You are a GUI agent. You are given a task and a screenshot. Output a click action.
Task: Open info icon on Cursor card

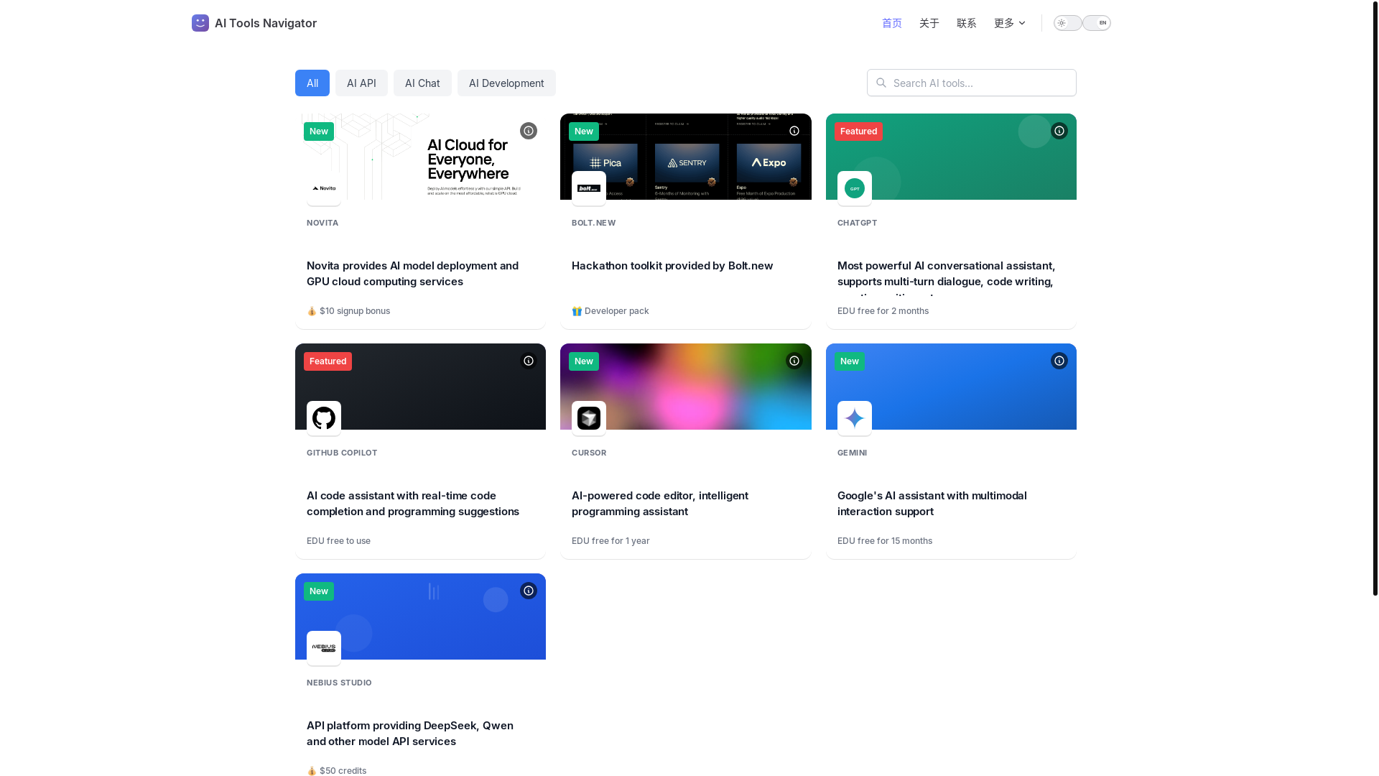tap(794, 361)
